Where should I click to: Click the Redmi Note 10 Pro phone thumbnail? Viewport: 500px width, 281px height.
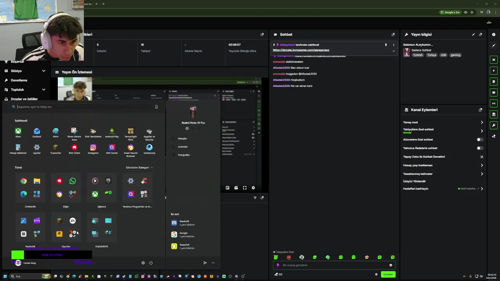193,112
